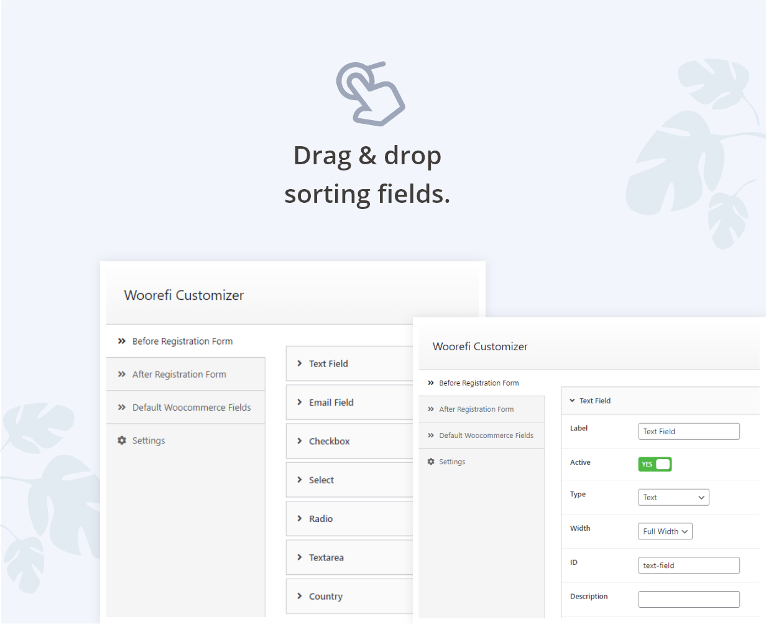Click the Description field caption

point(589,596)
